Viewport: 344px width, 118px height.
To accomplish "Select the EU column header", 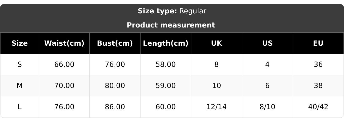I will pyautogui.click(x=318, y=43).
